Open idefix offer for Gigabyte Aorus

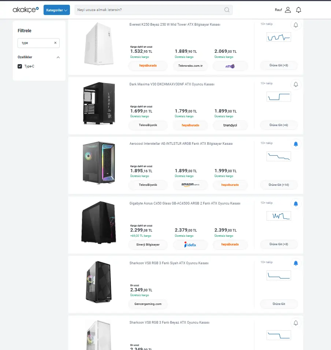[x=190, y=245]
